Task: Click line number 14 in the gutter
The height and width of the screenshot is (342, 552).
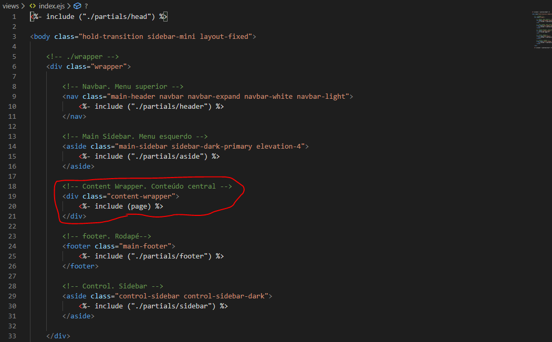Action: [12, 147]
